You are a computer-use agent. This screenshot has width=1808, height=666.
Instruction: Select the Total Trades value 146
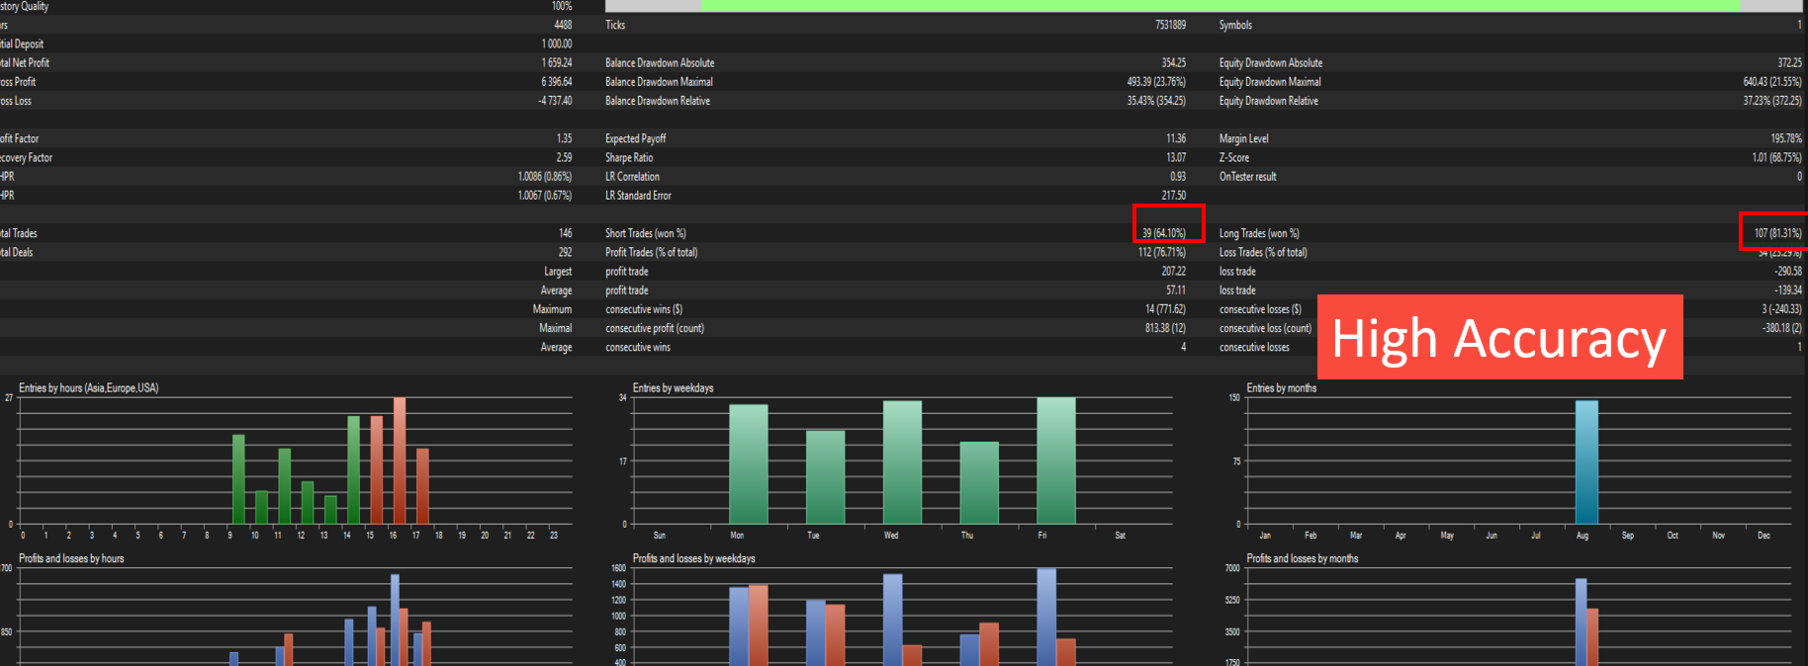pyautogui.click(x=565, y=233)
